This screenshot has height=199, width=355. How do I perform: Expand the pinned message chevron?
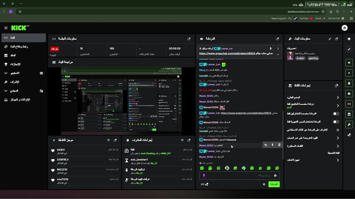278,54
